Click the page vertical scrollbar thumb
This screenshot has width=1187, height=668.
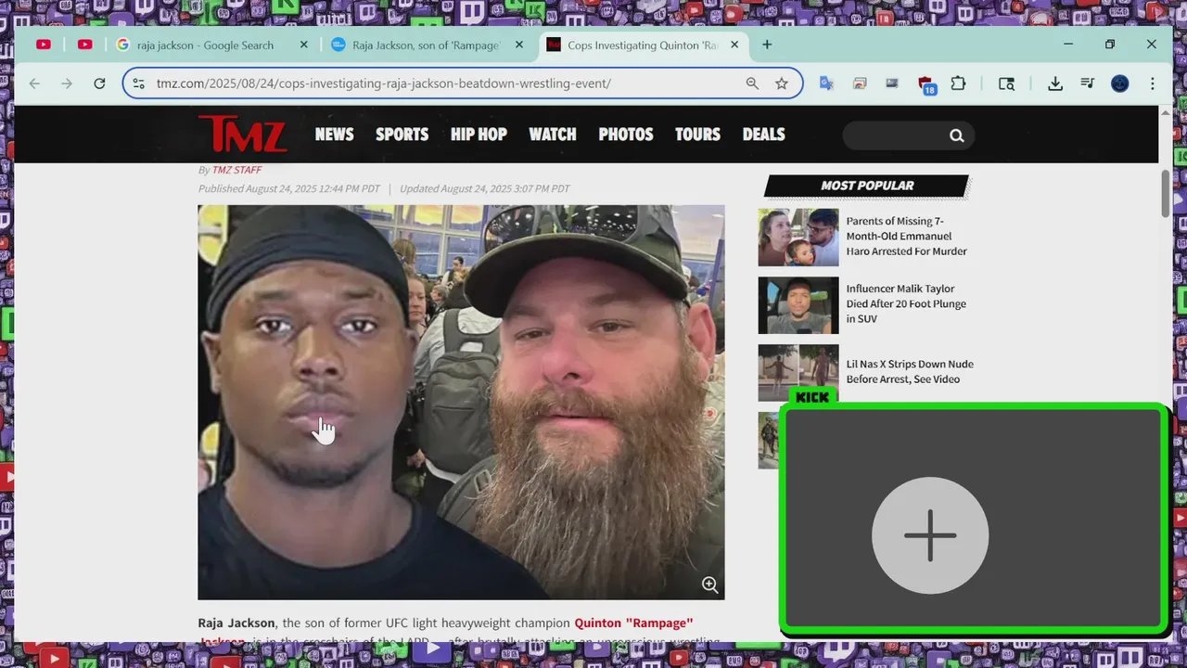click(1166, 193)
